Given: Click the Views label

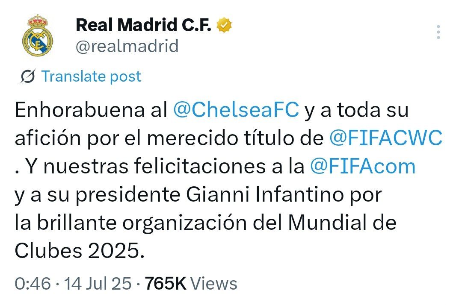Looking at the screenshot, I should pos(213,284).
